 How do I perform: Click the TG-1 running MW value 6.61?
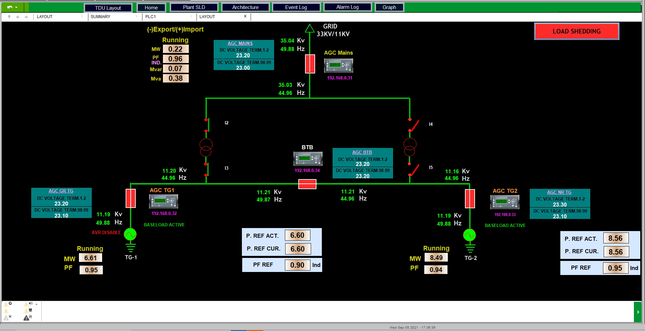(91, 258)
